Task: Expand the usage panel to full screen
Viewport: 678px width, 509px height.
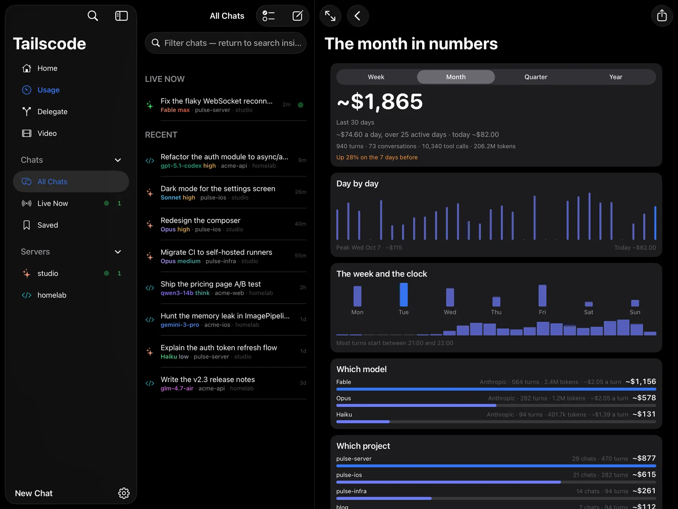Action: pos(331,16)
